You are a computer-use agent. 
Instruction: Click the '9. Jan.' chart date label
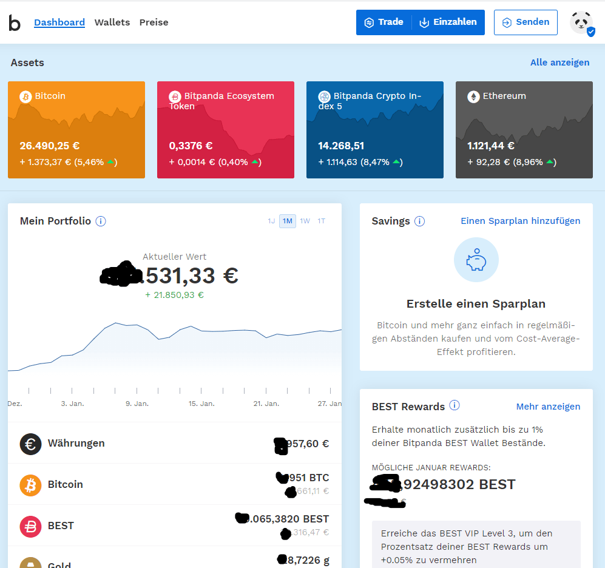point(137,404)
